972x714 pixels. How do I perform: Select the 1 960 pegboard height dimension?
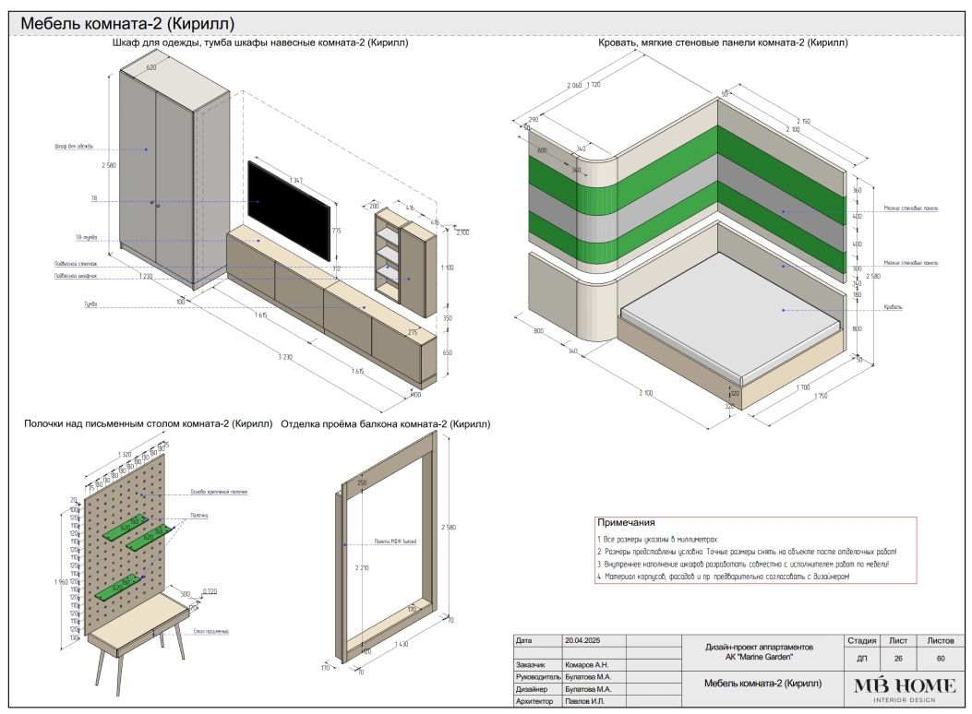point(61,582)
